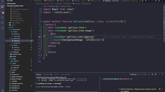This screenshot has width=165, height=92.
Task: Open reset.css in the styles folder
Action: 16,68
